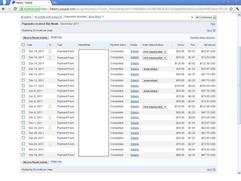241x181 pixels.
Task: Click the Net amount column header
Action: tap(210, 45)
